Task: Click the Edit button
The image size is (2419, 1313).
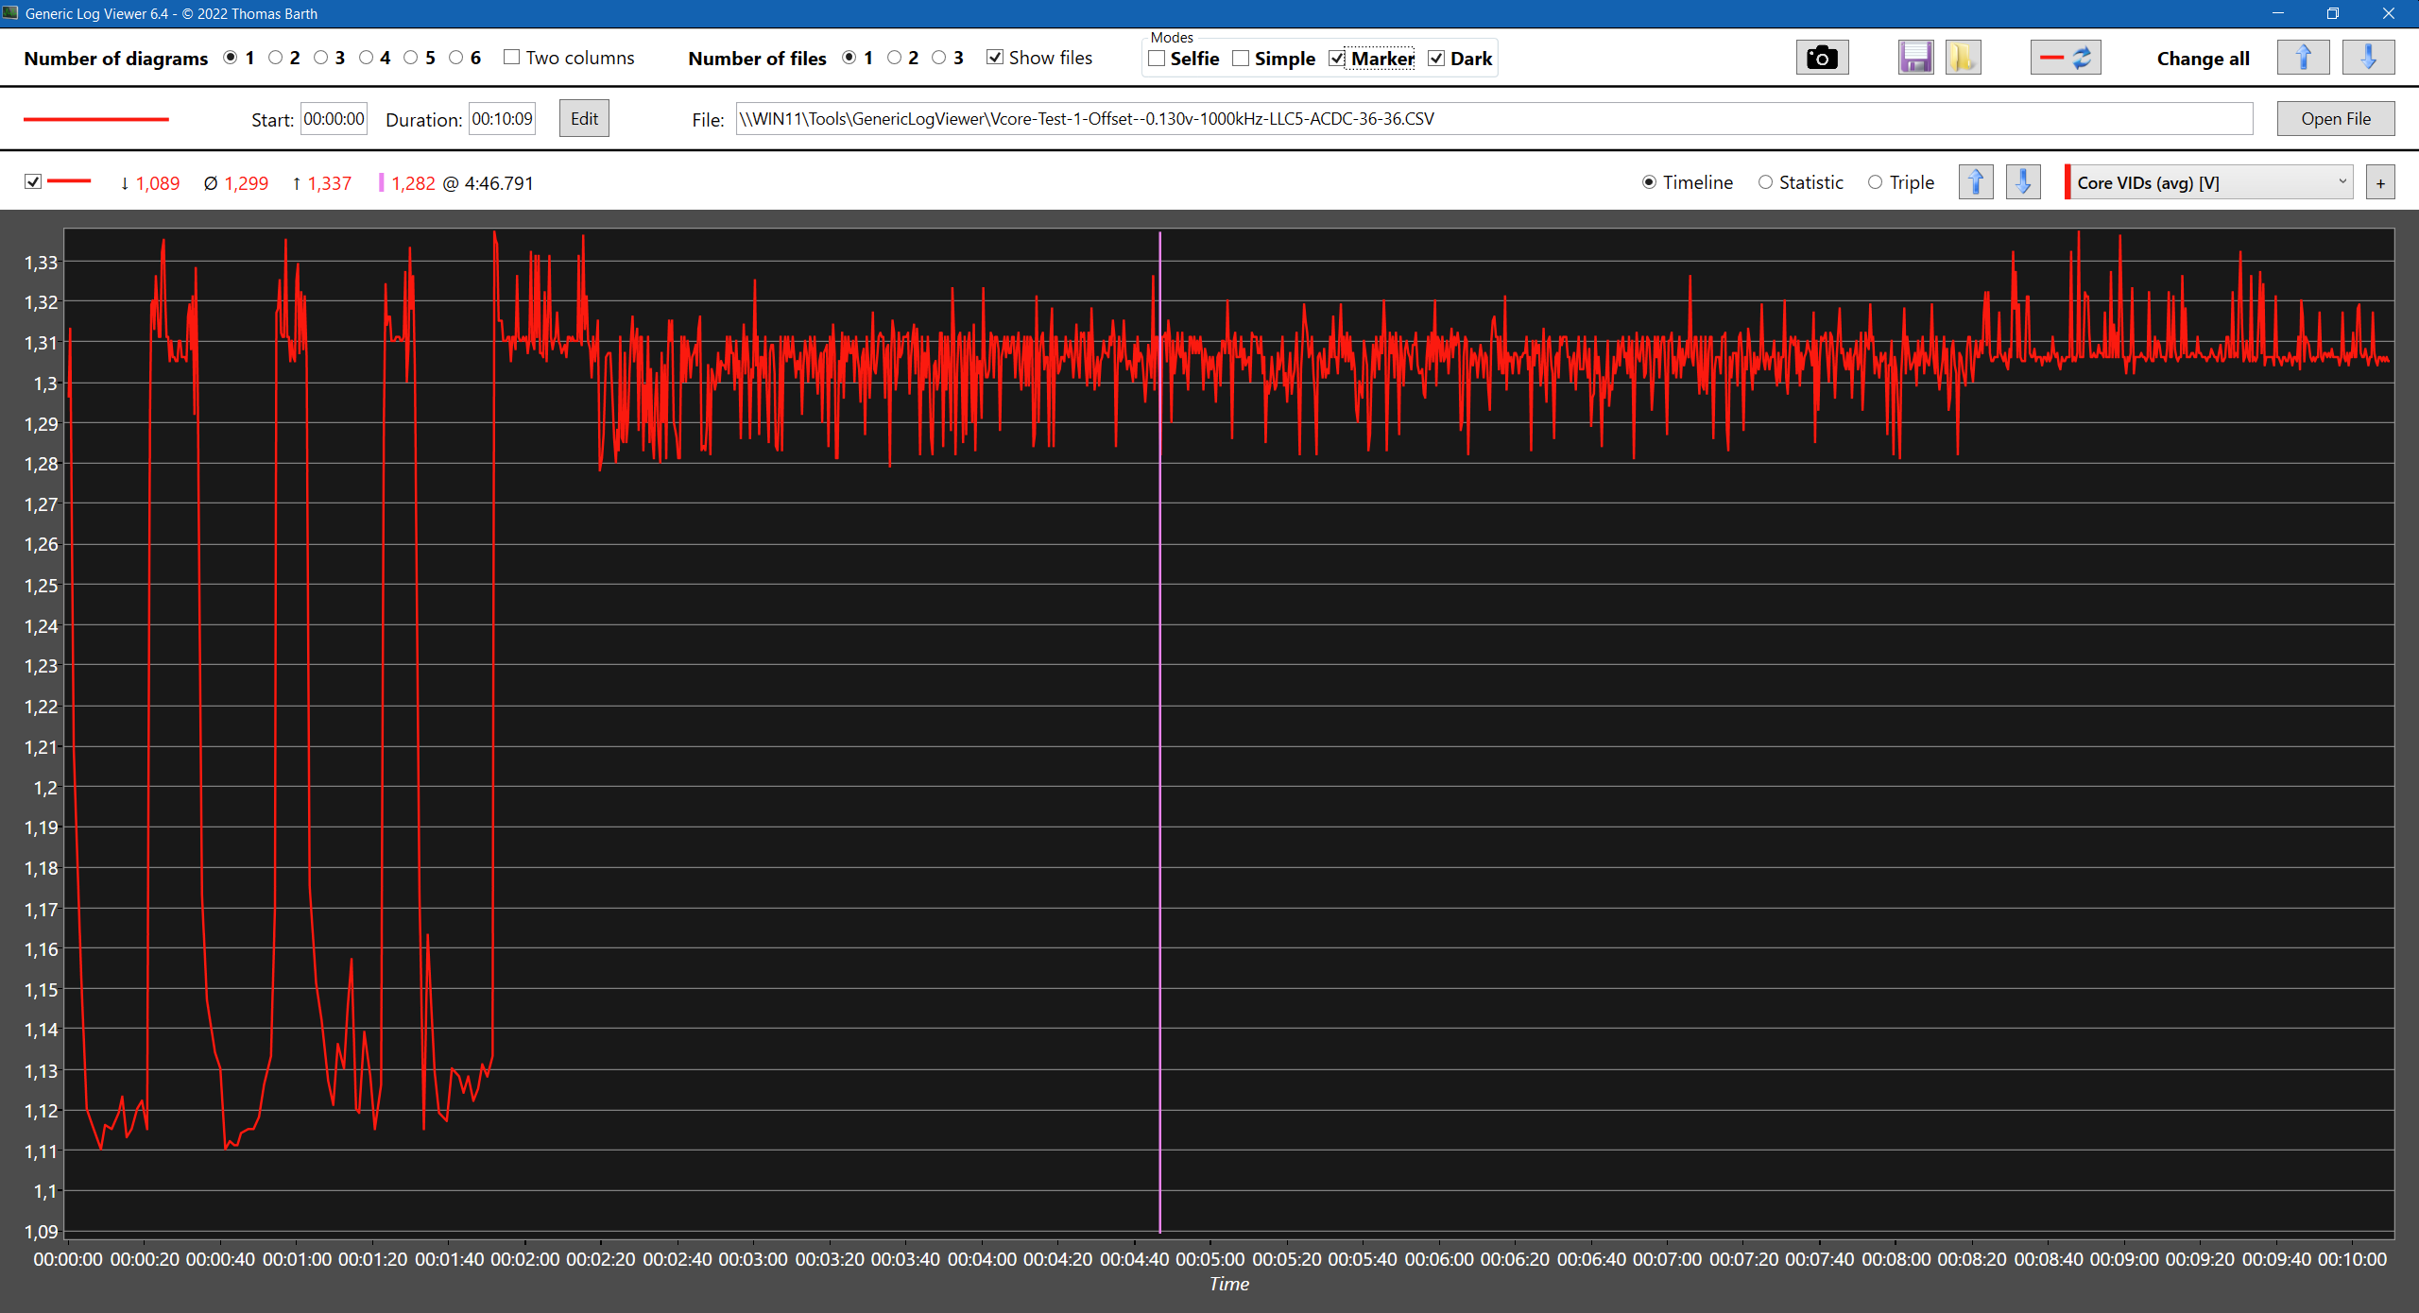Action: pyautogui.click(x=584, y=119)
